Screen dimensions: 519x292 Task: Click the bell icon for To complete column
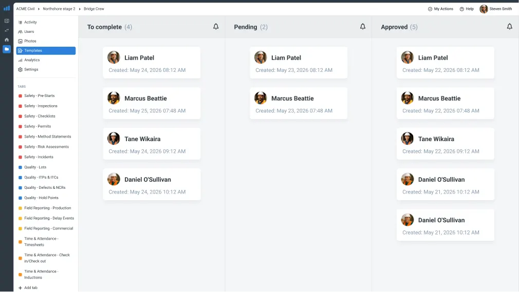(x=216, y=27)
